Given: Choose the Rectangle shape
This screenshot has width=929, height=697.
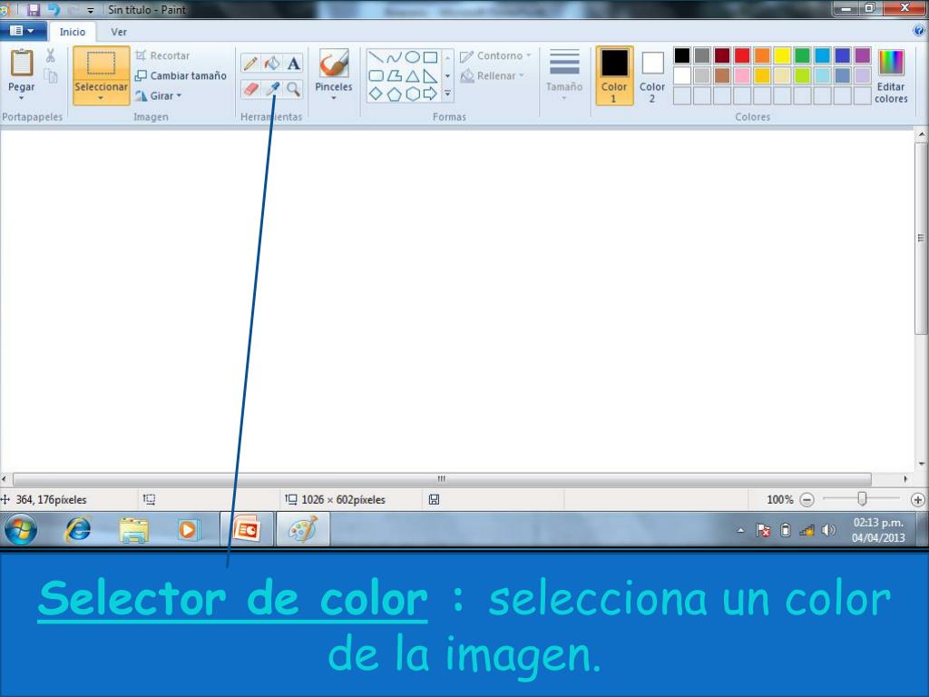Looking at the screenshot, I should pyautogui.click(x=431, y=57).
